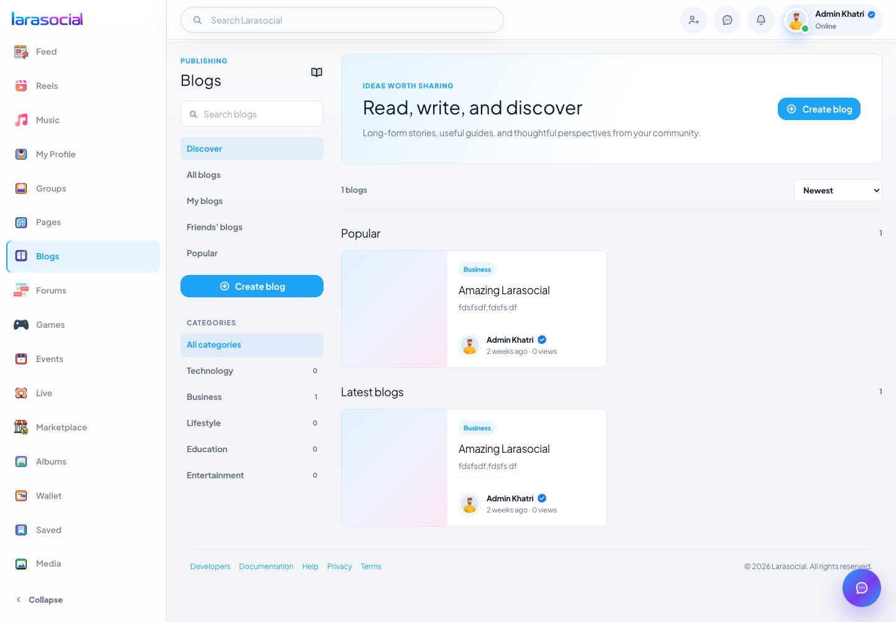The width and height of the screenshot is (896, 622).
Task: Select the My blogs tab
Action: pos(252,201)
